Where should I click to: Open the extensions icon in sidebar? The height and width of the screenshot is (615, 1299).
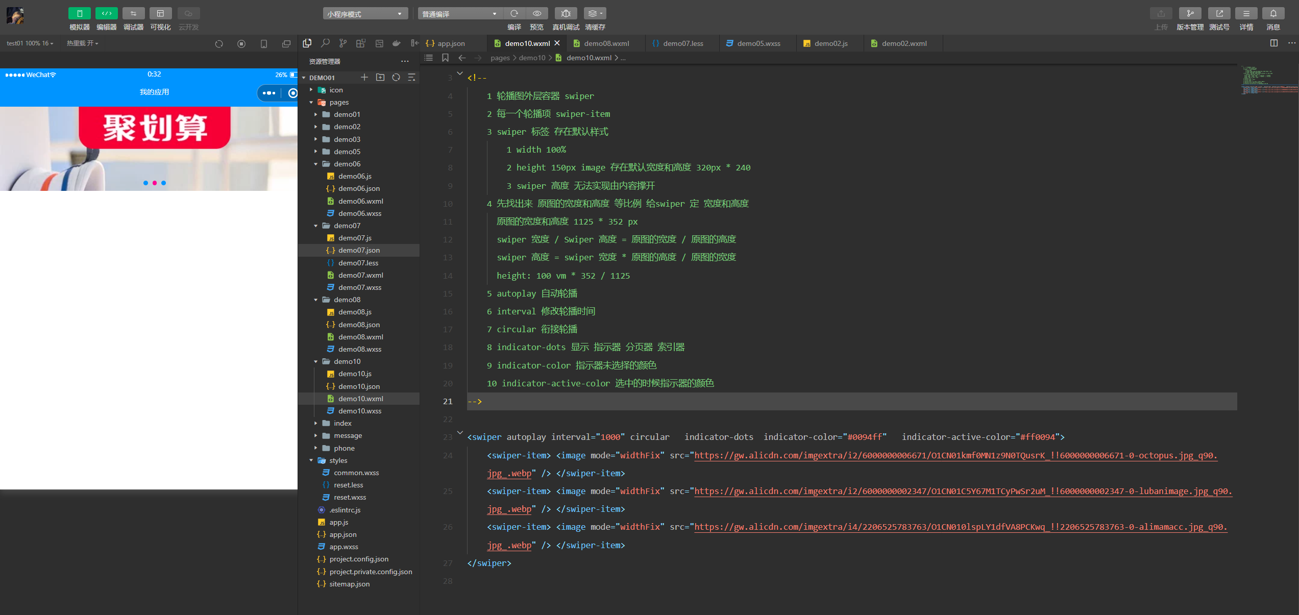(361, 43)
